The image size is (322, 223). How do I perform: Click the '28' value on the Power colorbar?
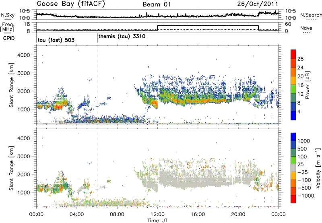pos(300,59)
